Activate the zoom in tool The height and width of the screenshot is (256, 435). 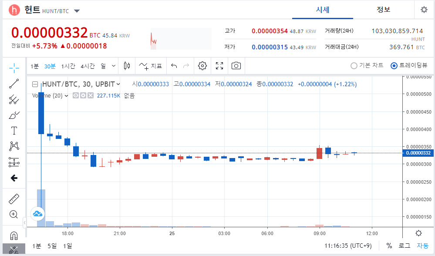click(14, 214)
